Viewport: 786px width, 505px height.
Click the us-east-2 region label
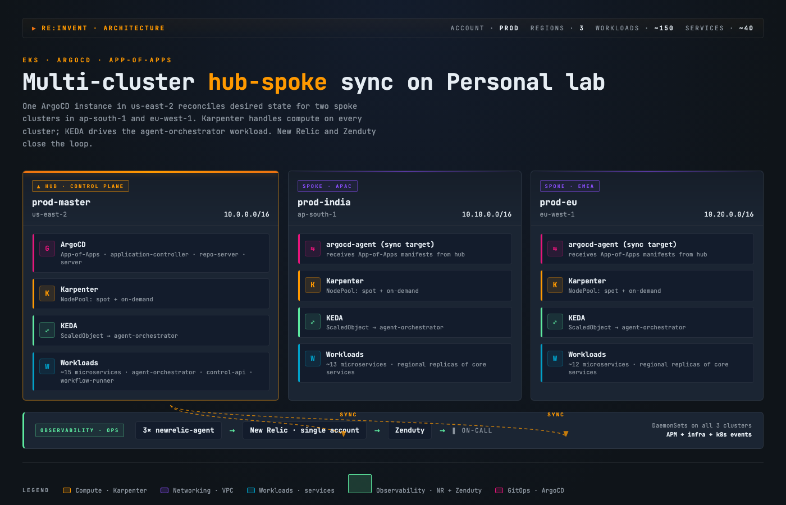click(49, 214)
